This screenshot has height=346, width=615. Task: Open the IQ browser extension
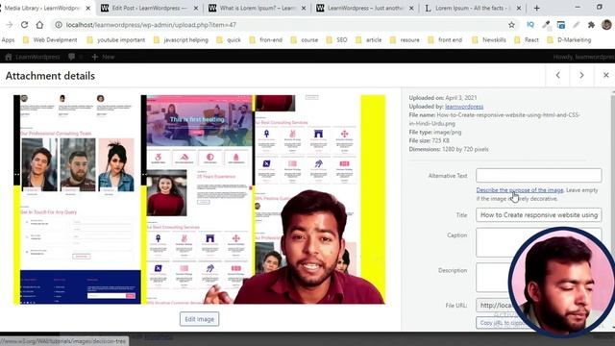click(530, 25)
